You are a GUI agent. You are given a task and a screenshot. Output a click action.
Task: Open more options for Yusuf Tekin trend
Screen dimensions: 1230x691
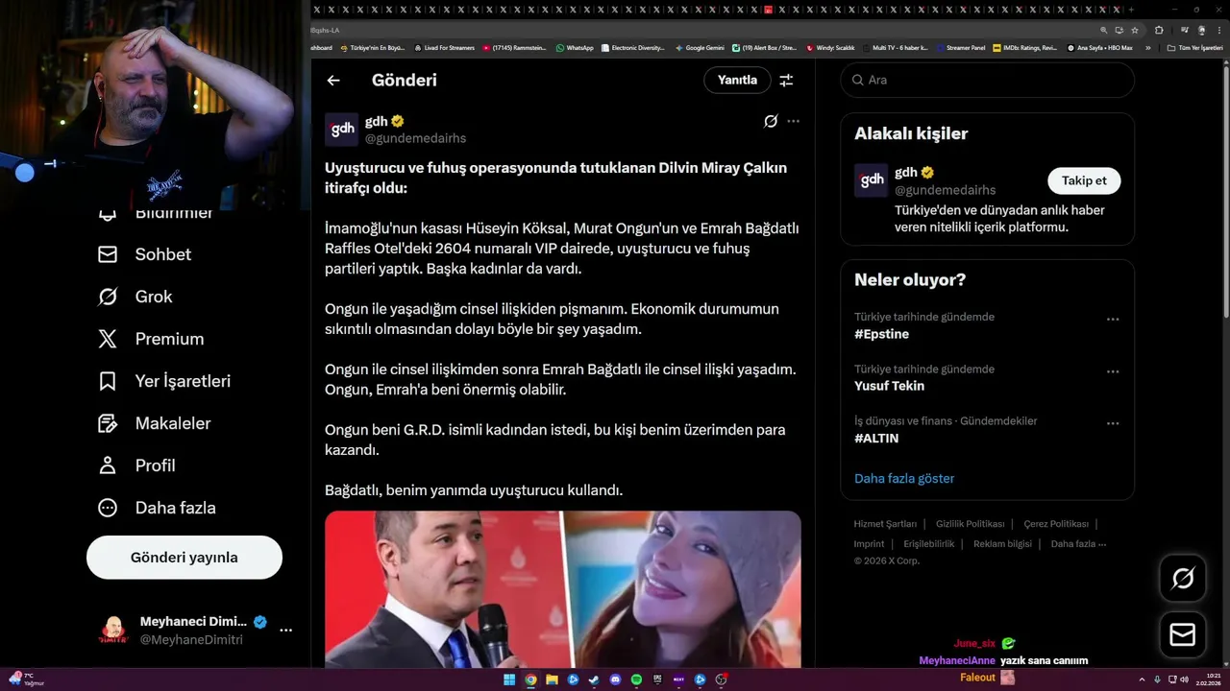tap(1113, 371)
